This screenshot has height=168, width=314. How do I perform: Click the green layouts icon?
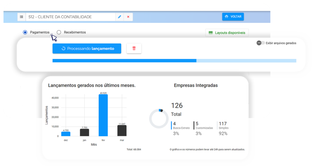click(211, 33)
